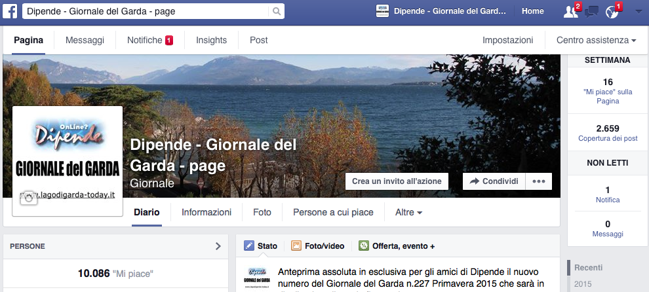Click the Stato composer option
Image resolution: width=649 pixels, height=292 pixels.
(x=261, y=246)
